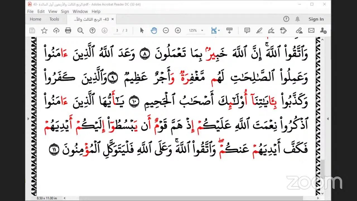Click the Fit page view icon
Screen dimensions: 357x201
tap(214, 30)
